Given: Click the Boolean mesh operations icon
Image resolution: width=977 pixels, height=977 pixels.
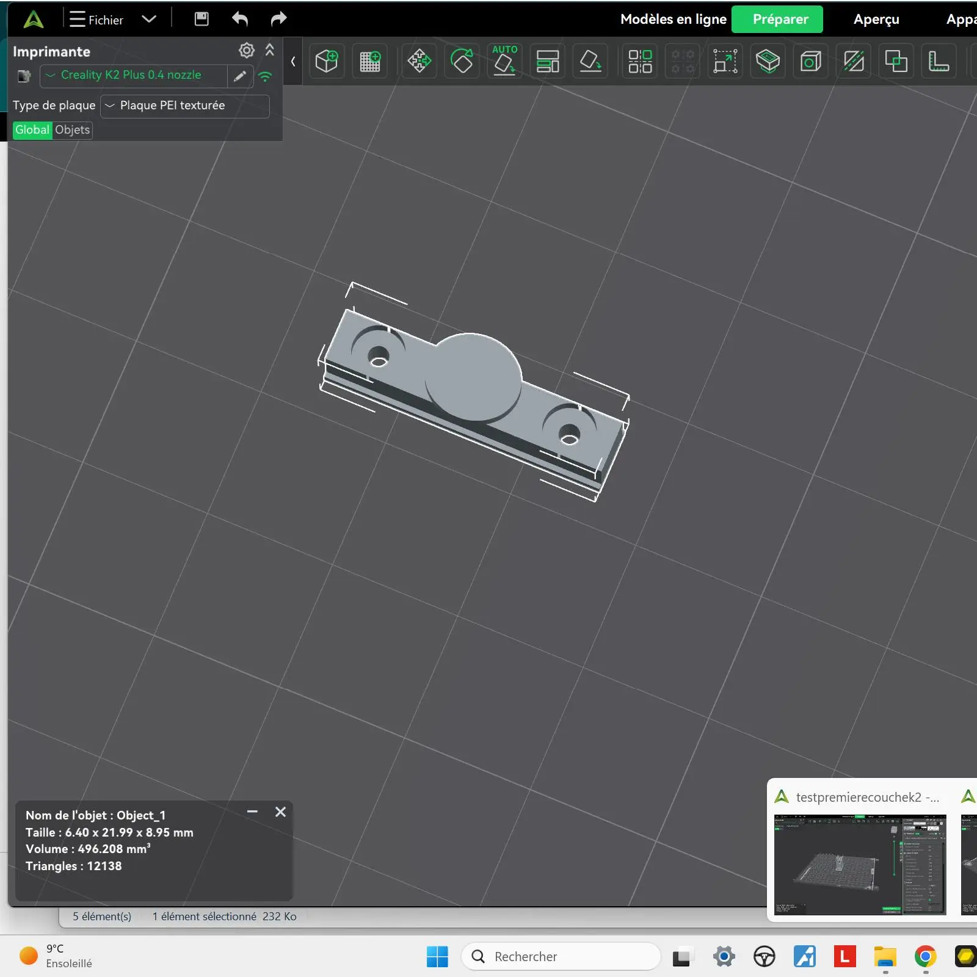Looking at the screenshot, I should [896, 61].
